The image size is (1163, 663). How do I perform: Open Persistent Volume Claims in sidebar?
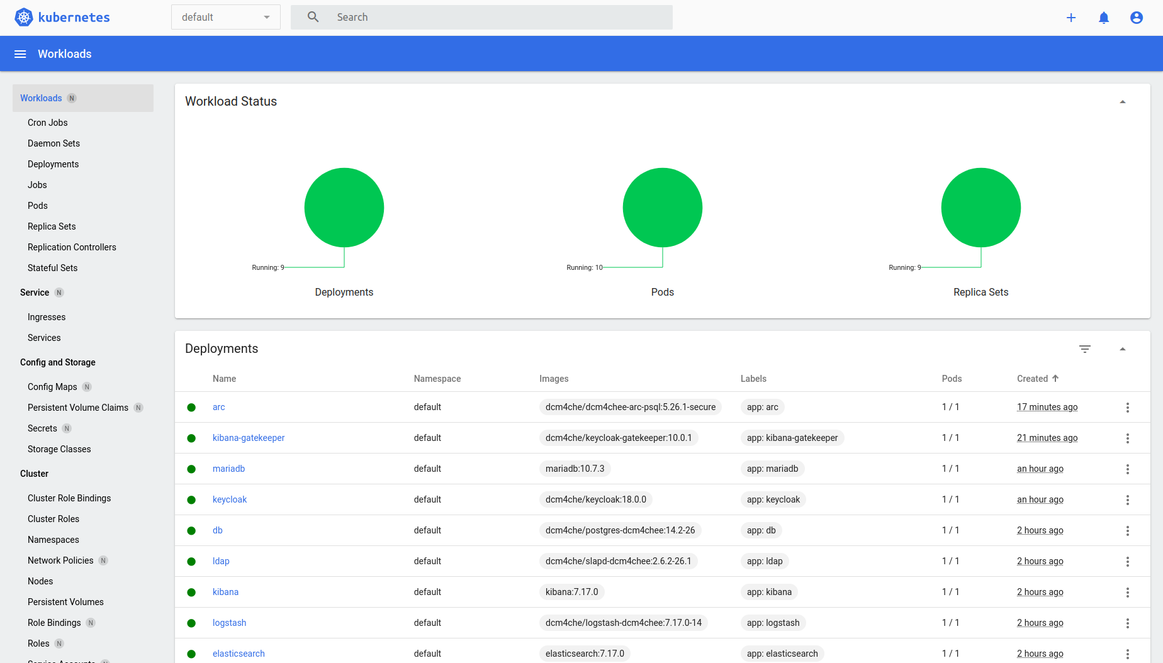click(x=78, y=408)
